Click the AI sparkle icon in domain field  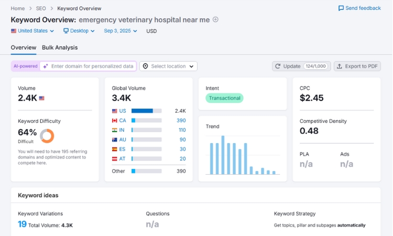click(x=46, y=66)
